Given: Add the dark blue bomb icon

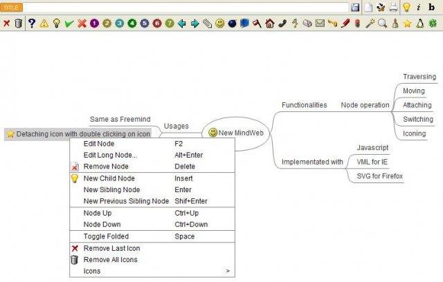Looking at the screenshot, I should click(x=233, y=23).
